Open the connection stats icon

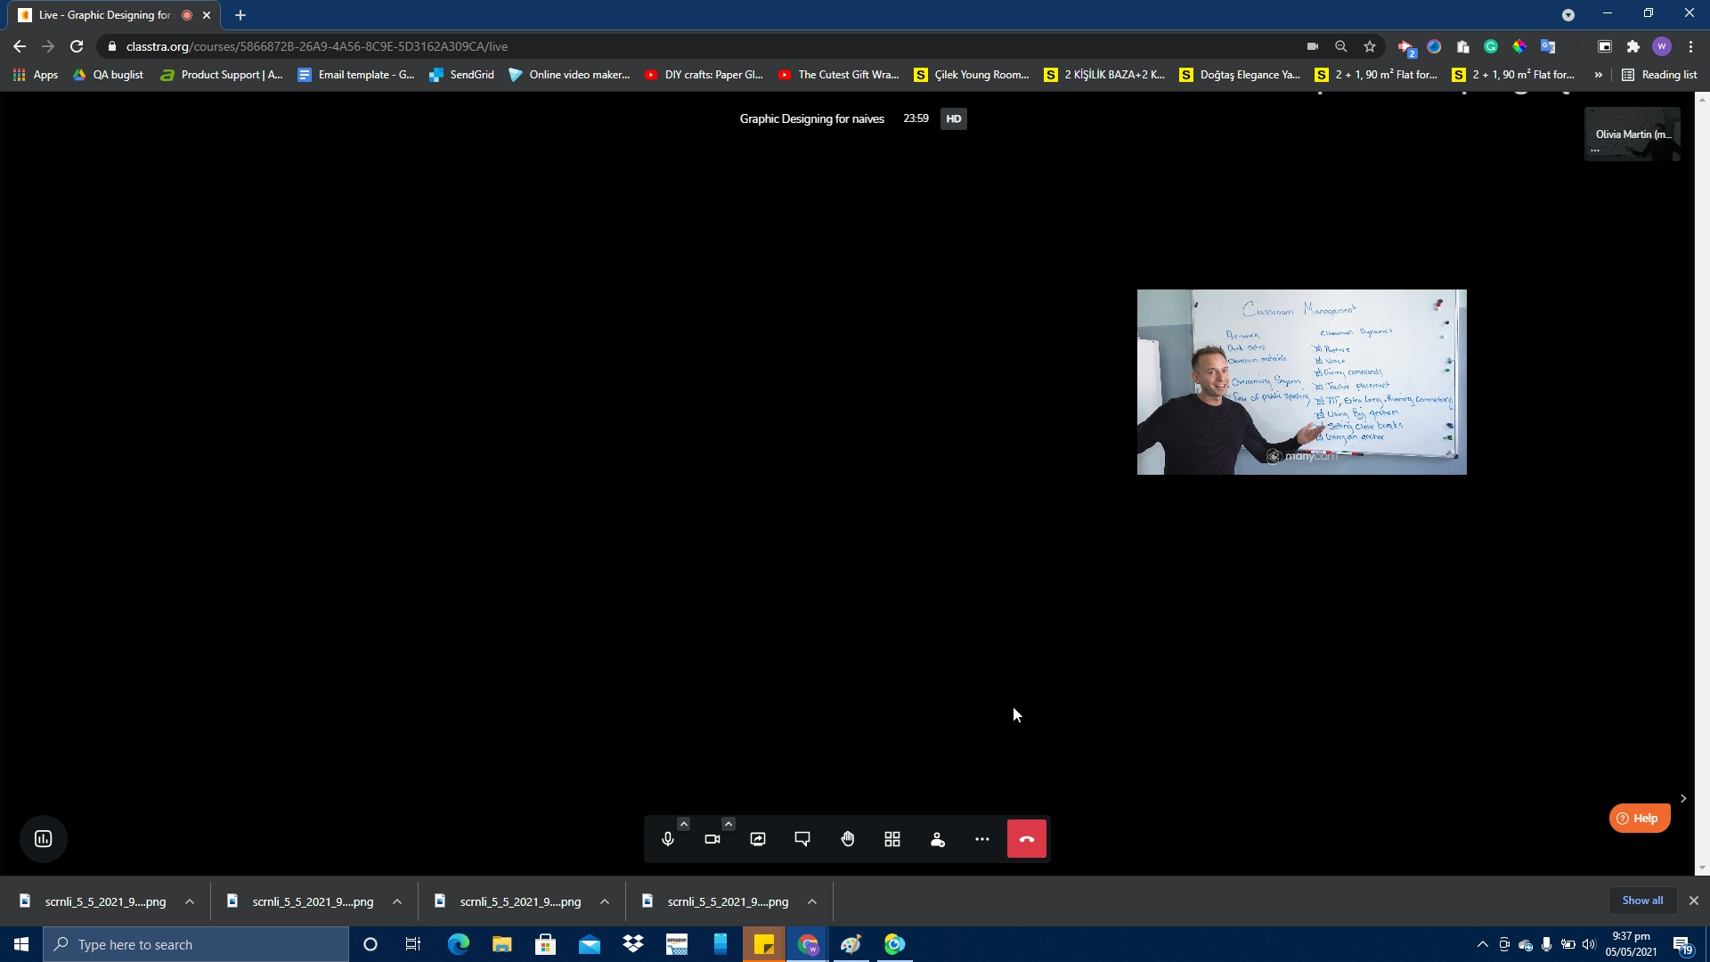(44, 839)
